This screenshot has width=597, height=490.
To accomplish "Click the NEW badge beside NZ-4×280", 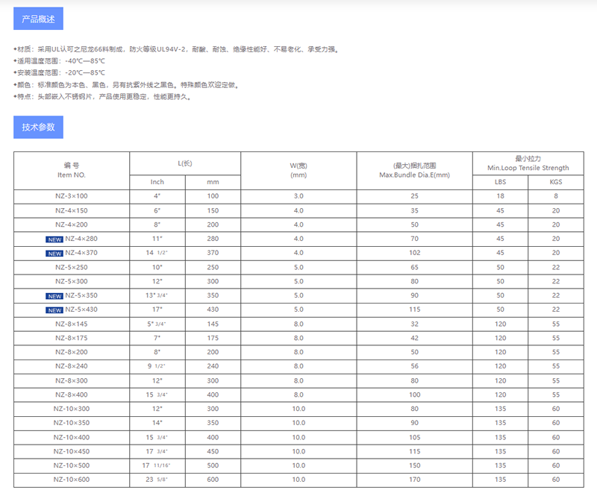I will (x=54, y=239).
